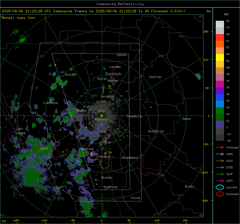240x224 pixels.
Task: Click the Sundre label
Action: pyautogui.click(x=81, y=110)
